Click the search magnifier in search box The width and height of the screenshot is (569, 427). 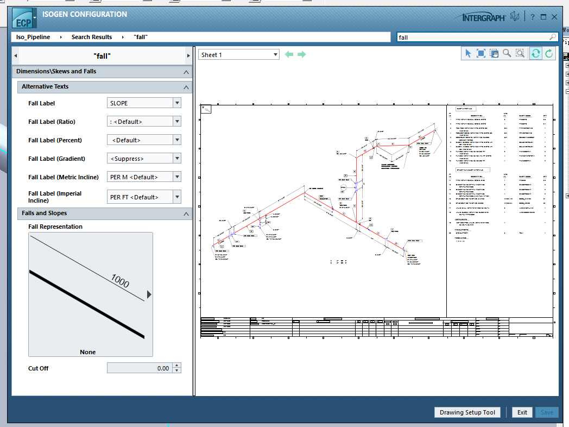tap(552, 37)
